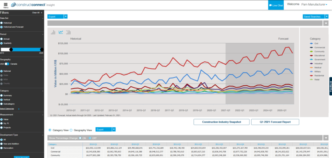Image resolution: width=332 pixels, height=158 pixels.
Task: Collapse the Development Type filter section
Action: pyautogui.click(x=42, y=135)
